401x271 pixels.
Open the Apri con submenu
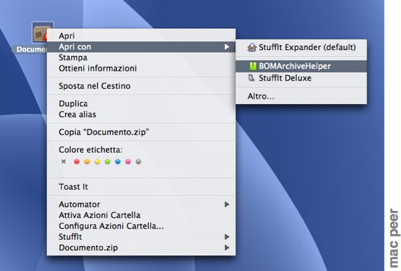[141, 47]
